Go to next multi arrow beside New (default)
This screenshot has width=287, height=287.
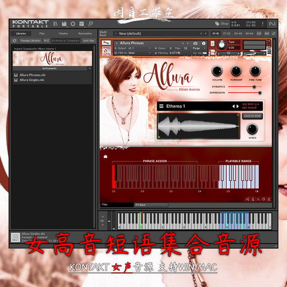pos(205,33)
